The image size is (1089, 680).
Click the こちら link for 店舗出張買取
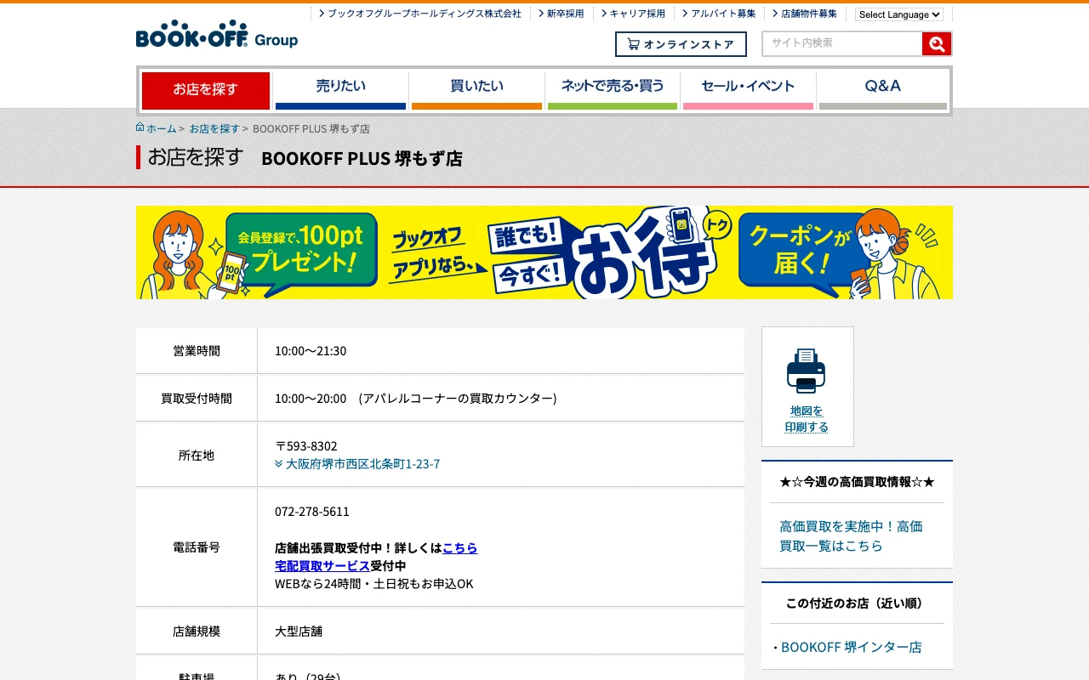(x=460, y=547)
